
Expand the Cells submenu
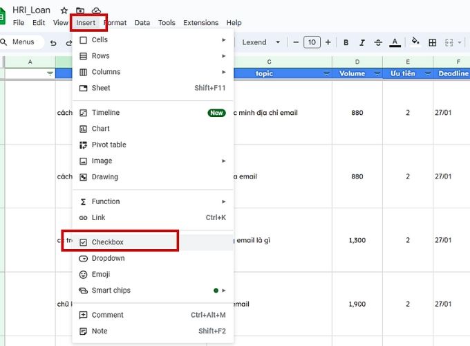[153, 40]
